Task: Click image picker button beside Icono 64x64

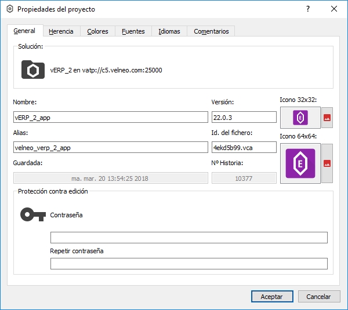Action: (x=327, y=163)
